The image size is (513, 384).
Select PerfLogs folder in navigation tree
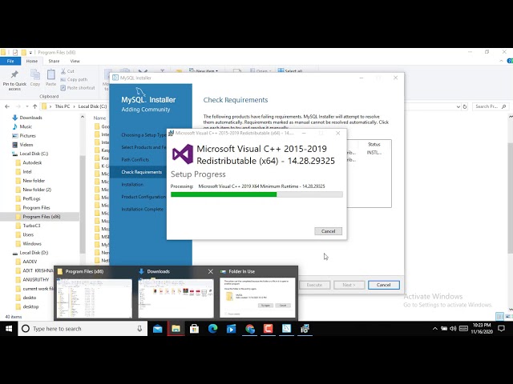pyautogui.click(x=31, y=198)
